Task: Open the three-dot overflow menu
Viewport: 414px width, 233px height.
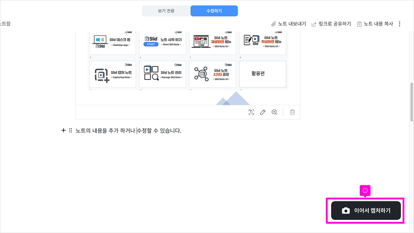Action: click(400, 23)
